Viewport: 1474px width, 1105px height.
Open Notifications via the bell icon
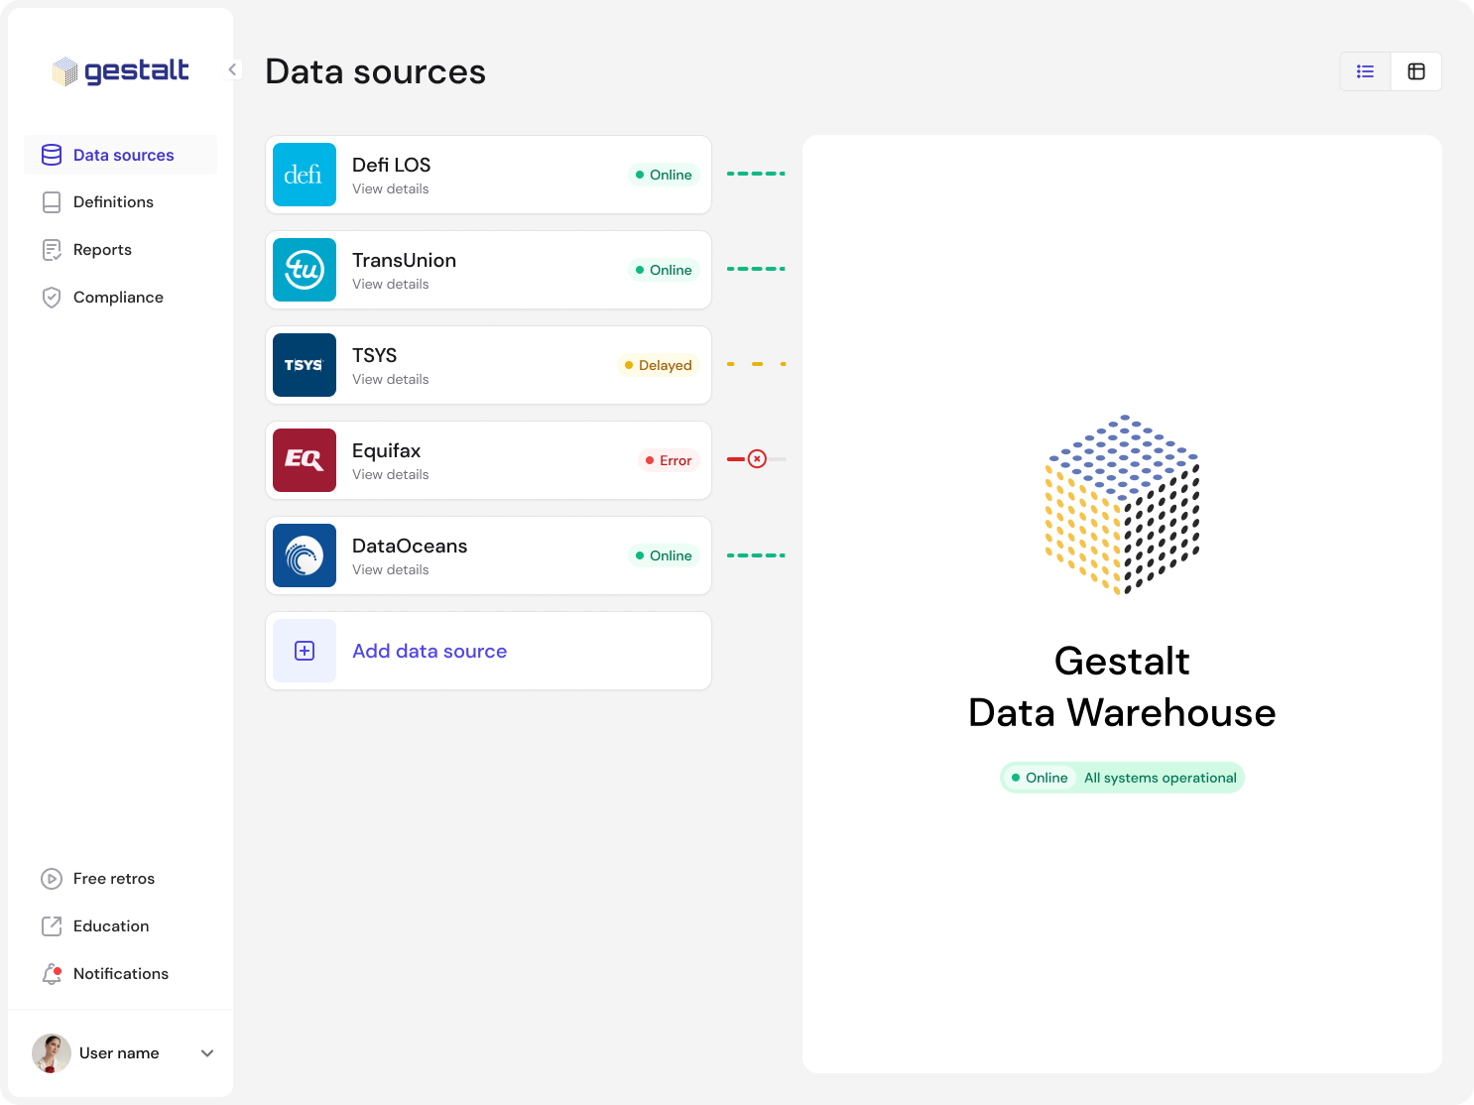[52, 973]
